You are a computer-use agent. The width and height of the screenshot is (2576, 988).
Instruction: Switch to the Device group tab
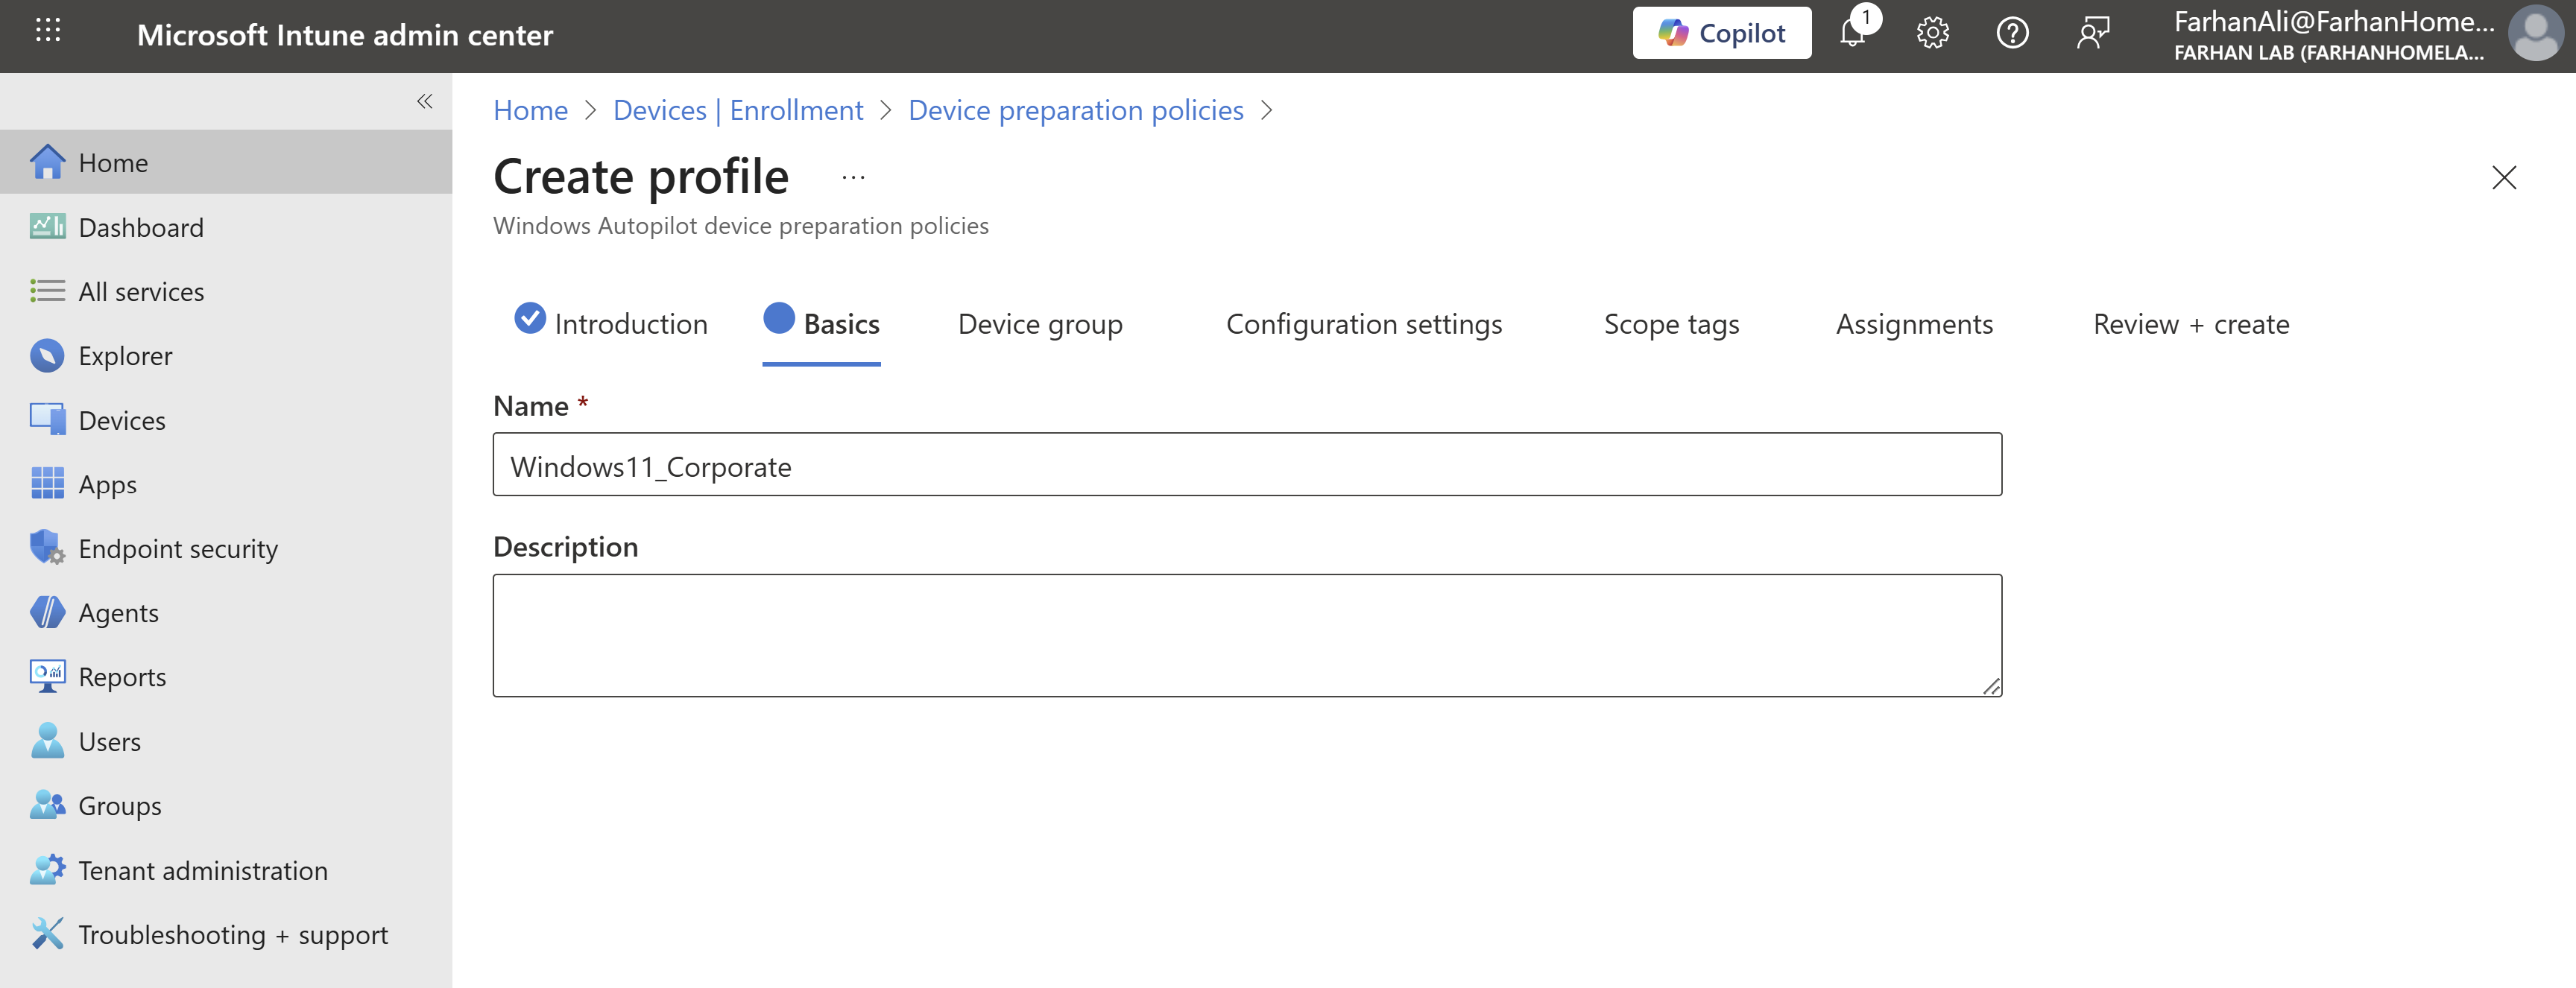pos(1040,325)
